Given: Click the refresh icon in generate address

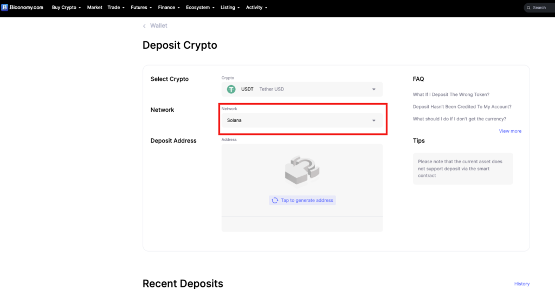Looking at the screenshot, I should [275, 201].
